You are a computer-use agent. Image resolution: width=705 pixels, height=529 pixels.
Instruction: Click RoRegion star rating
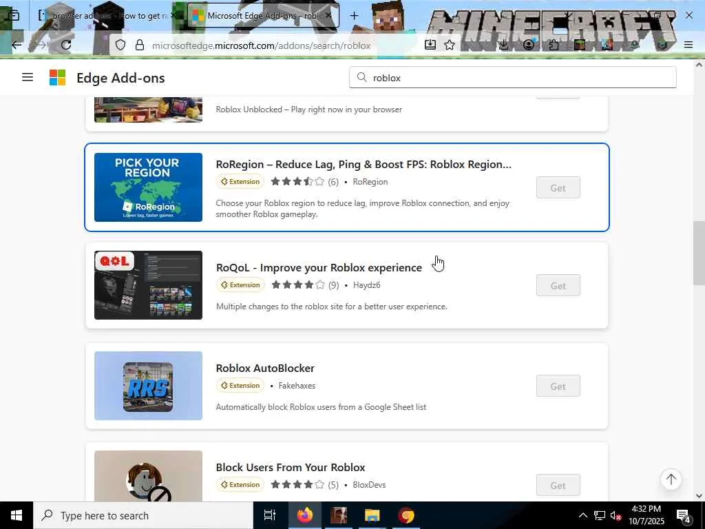(x=297, y=182)
